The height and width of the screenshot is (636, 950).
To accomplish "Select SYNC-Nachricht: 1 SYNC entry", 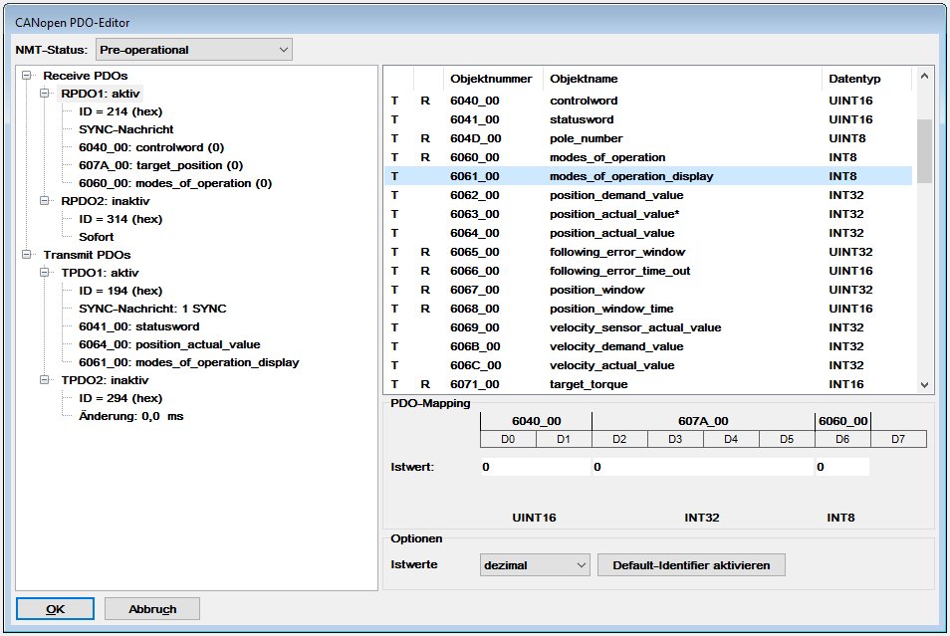I will (x=152, y=309).
